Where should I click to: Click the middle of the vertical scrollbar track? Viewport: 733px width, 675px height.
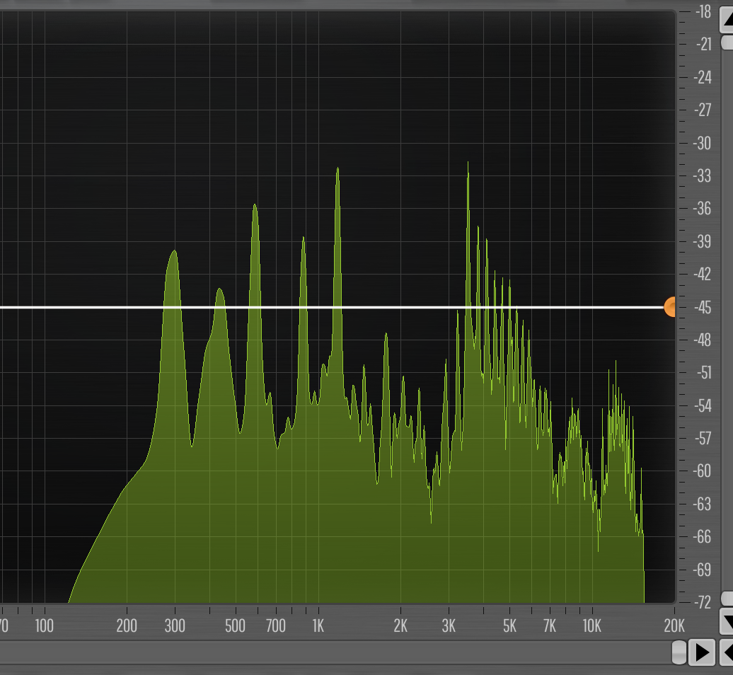pos(727,318)
